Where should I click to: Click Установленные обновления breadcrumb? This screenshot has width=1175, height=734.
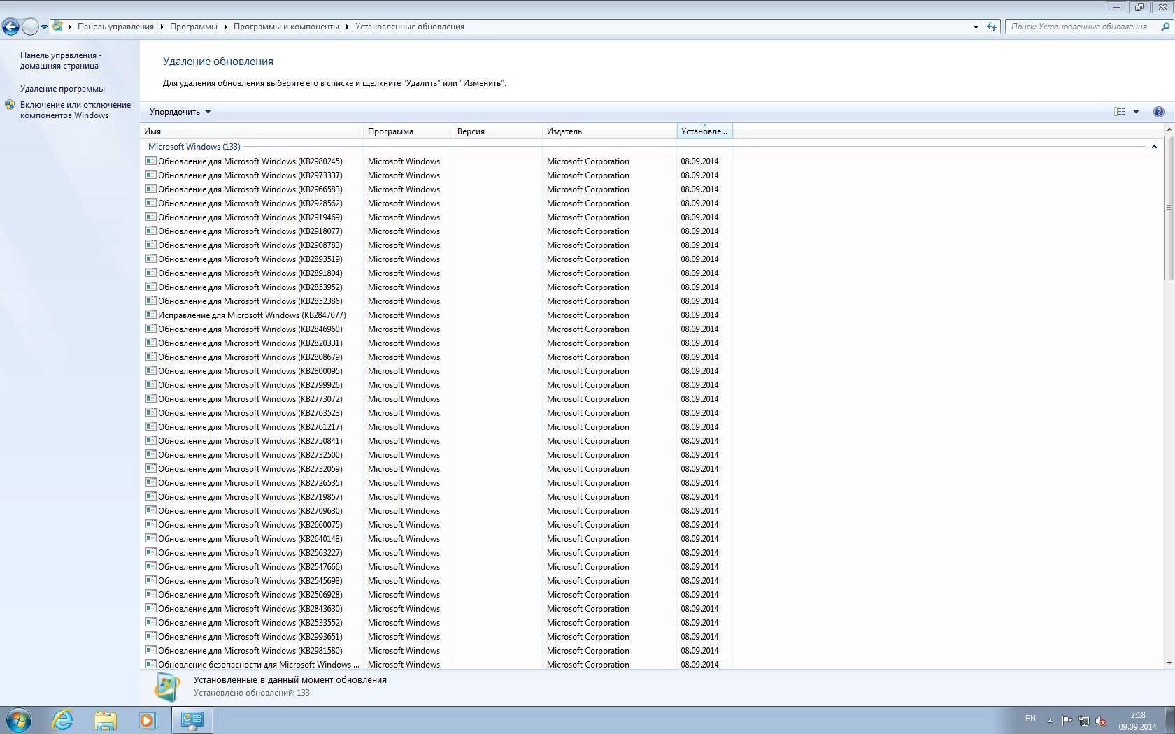409,27
